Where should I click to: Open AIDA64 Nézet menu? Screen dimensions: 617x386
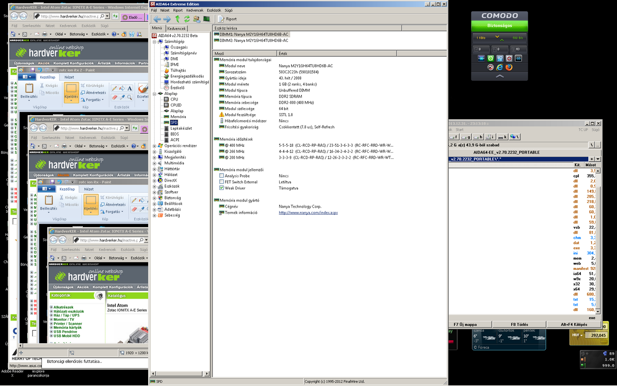(x=164, y=10)
